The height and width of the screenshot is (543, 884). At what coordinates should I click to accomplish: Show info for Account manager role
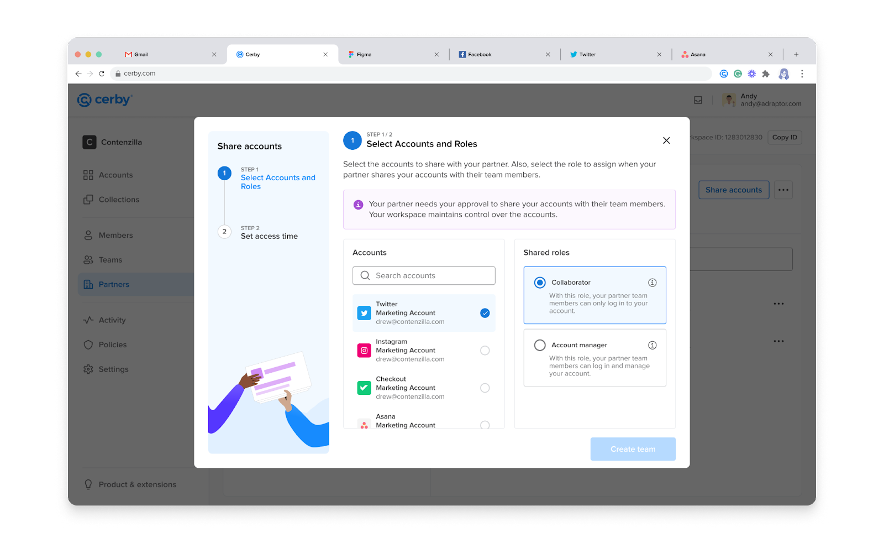[653, 345]
